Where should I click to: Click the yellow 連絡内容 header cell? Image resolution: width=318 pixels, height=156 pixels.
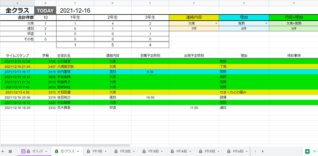[x=194, y=17]
